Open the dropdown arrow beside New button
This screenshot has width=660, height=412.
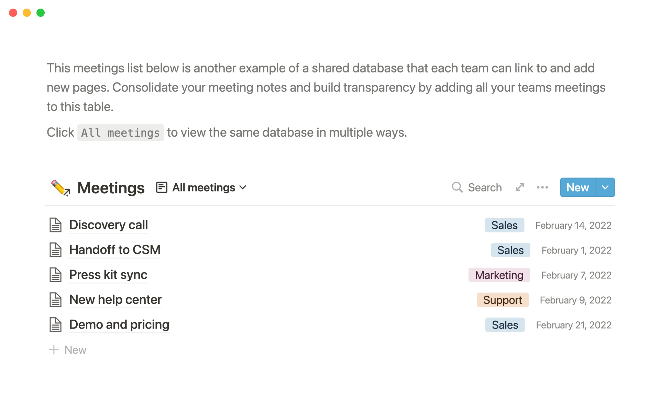(605, 187)
